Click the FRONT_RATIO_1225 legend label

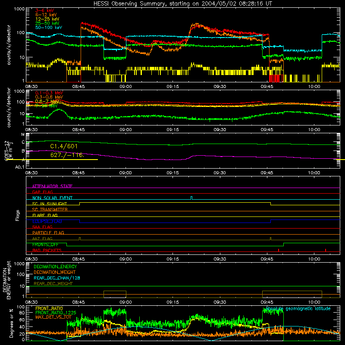coord(56,313)
